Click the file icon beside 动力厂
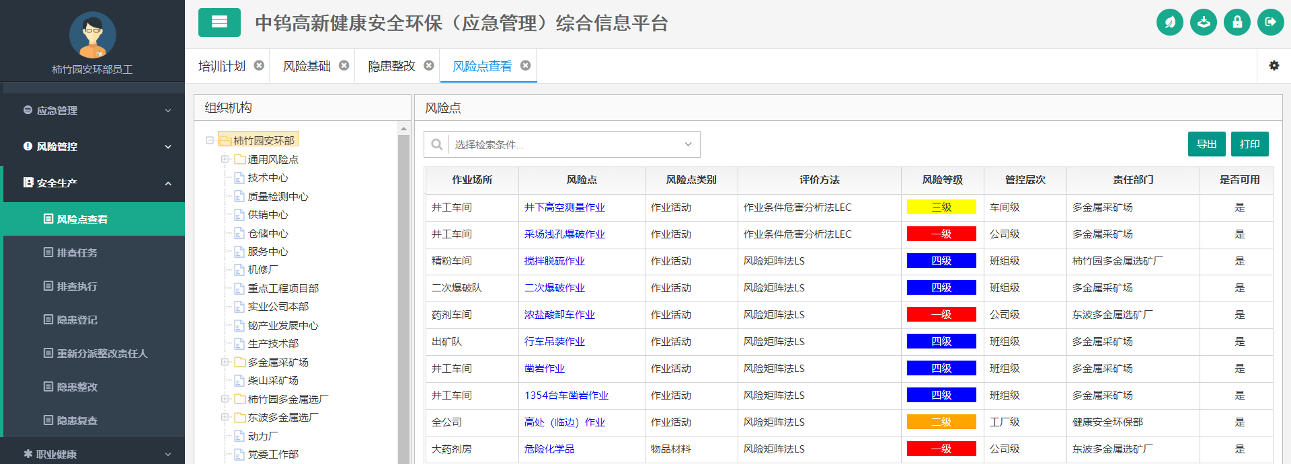 (x=239, y=436)
